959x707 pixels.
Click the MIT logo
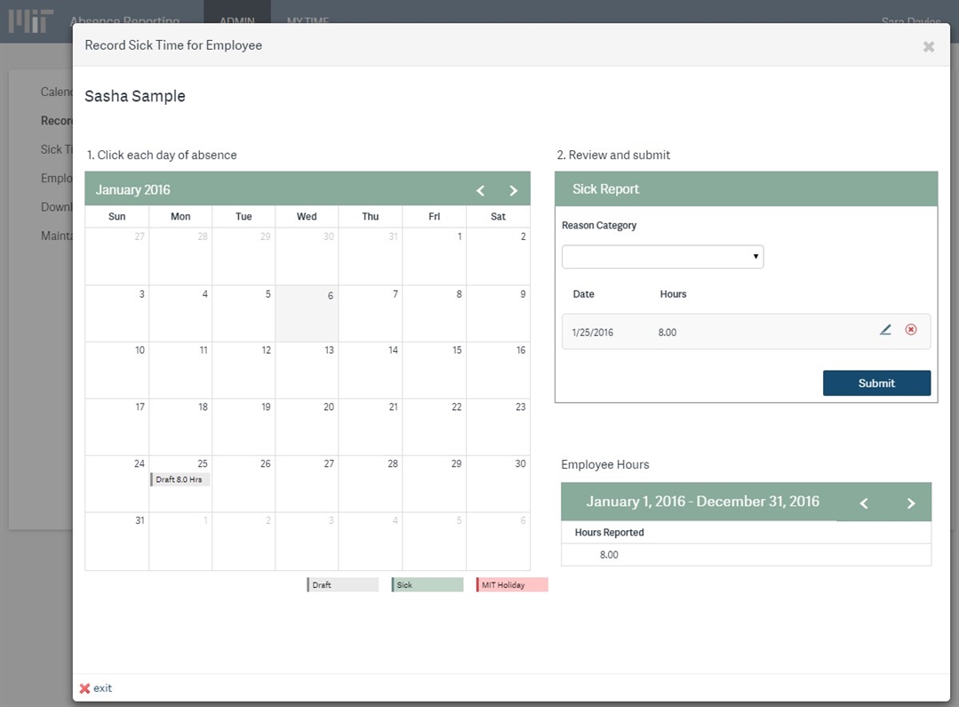click(x=31, y=20)
